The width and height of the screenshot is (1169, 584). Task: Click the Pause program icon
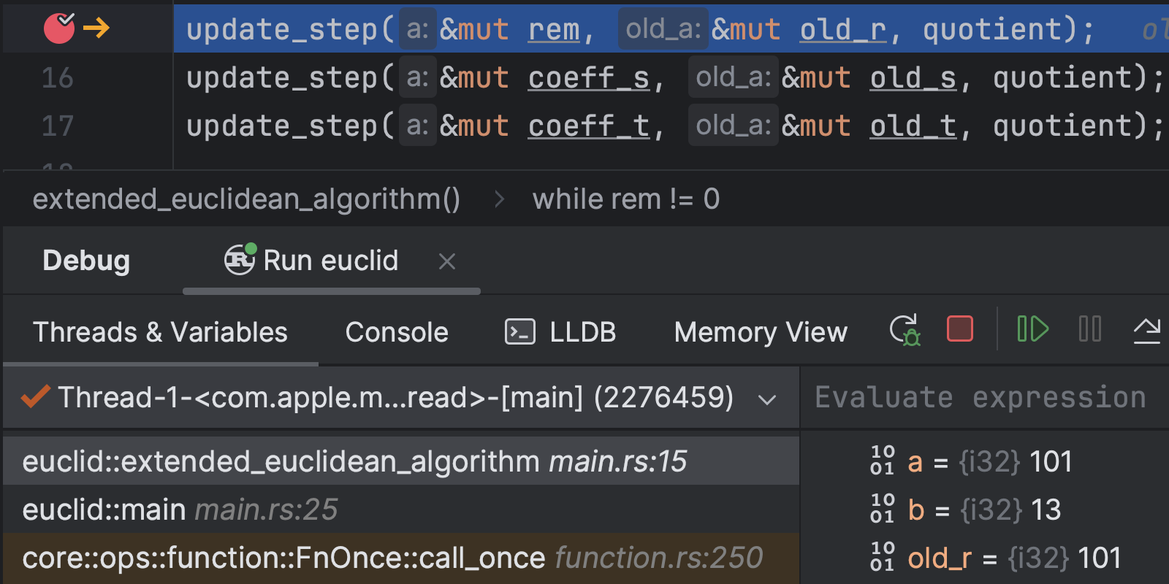click(x=1089, y=329)
